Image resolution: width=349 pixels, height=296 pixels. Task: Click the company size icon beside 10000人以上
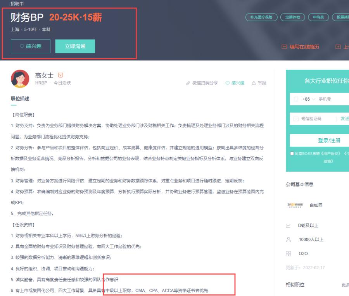pos(289,239)
